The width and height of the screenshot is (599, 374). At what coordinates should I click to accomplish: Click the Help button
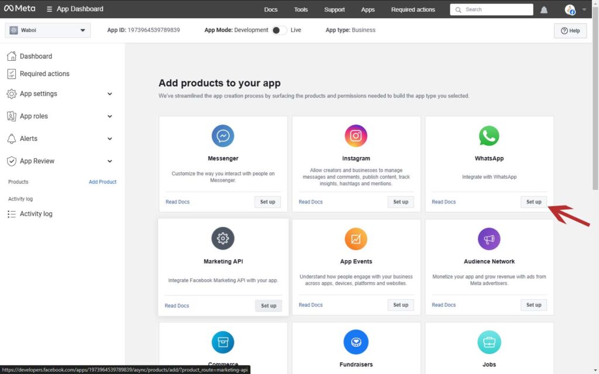570,31
